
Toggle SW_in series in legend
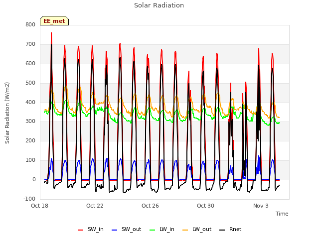click(x=91, y=229)
